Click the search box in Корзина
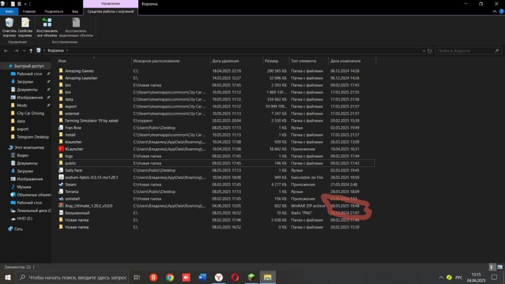The height and width of the screenshot is (284, 505). 468,50
